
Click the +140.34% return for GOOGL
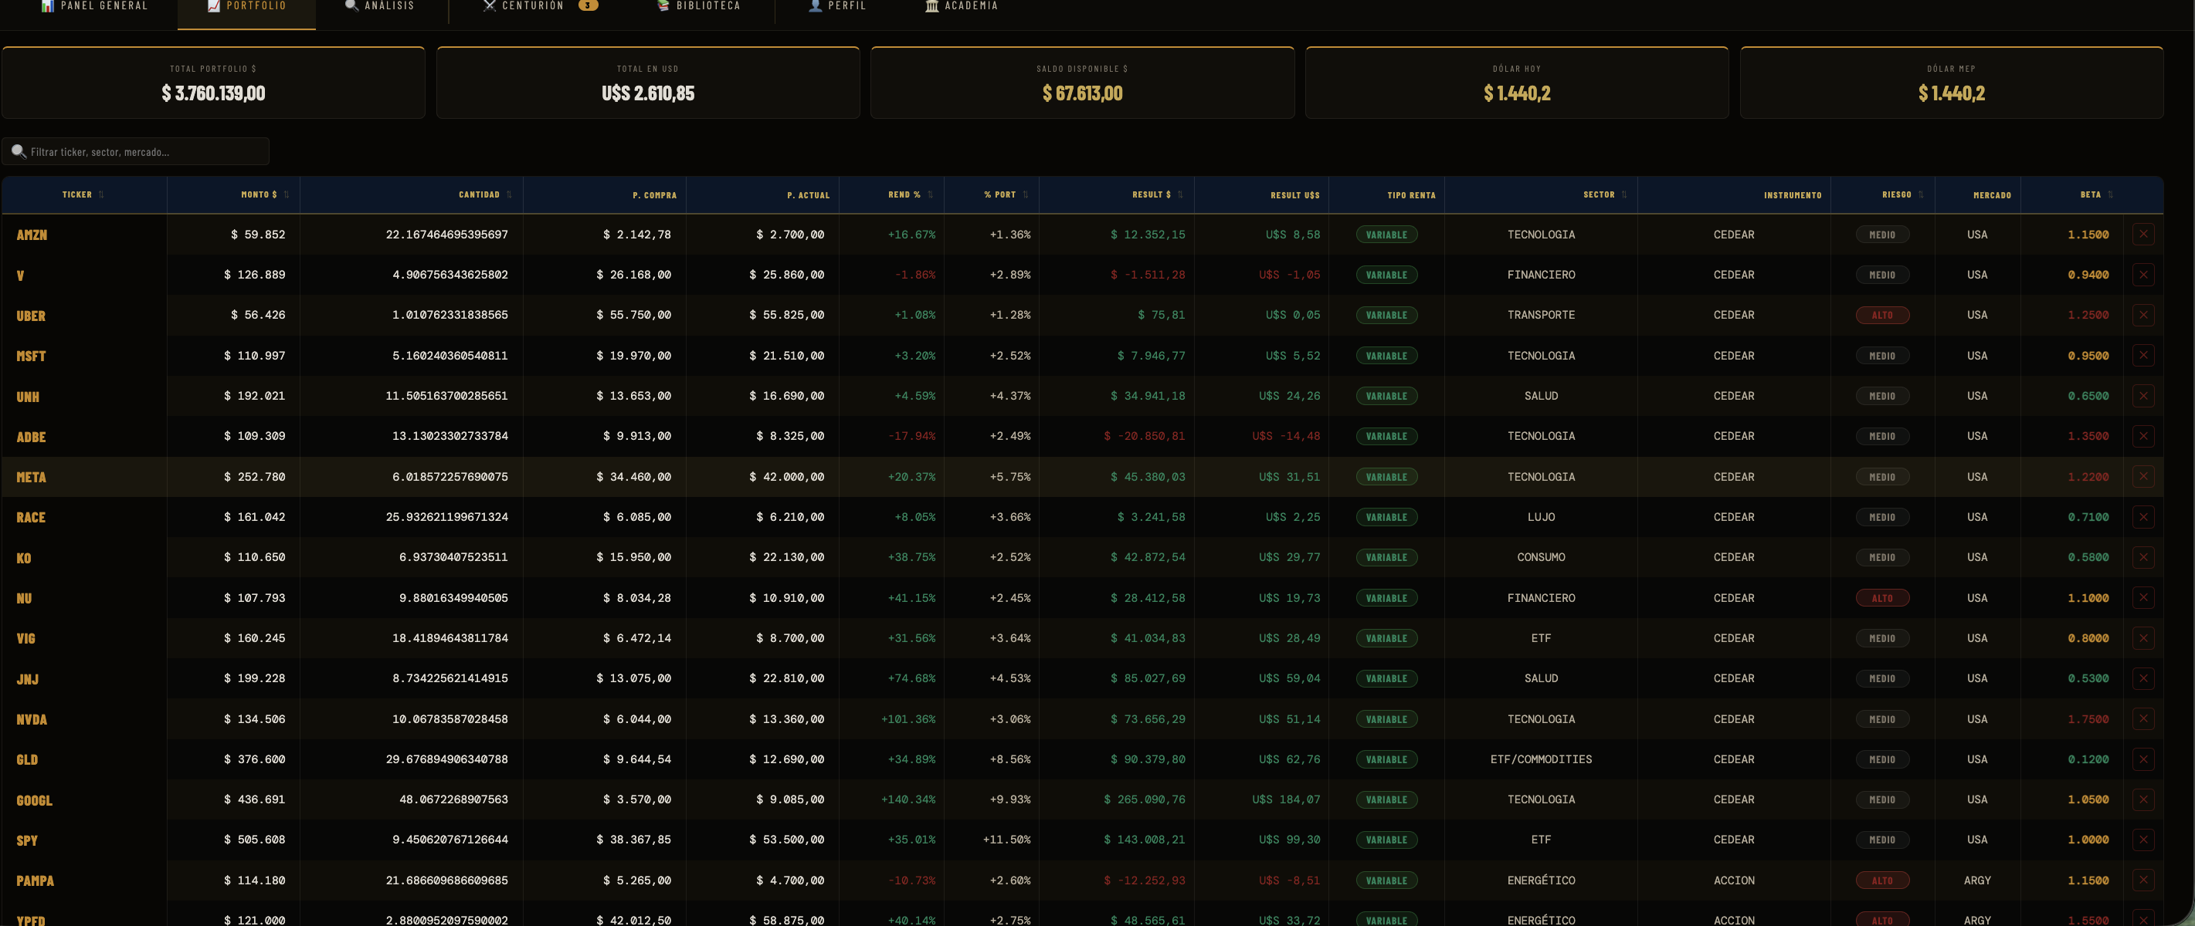[x=908, y=799]
